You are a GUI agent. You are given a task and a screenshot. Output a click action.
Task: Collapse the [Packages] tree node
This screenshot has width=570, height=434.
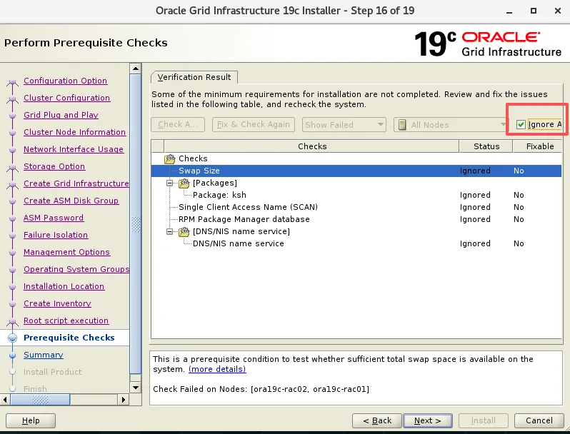coord(169,183)
